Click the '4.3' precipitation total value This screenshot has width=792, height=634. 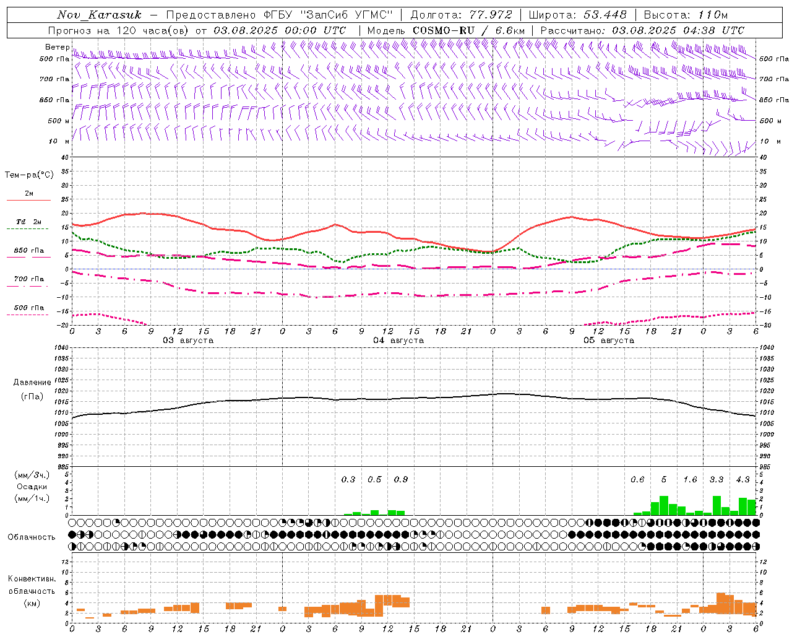[x=742, y=479]
